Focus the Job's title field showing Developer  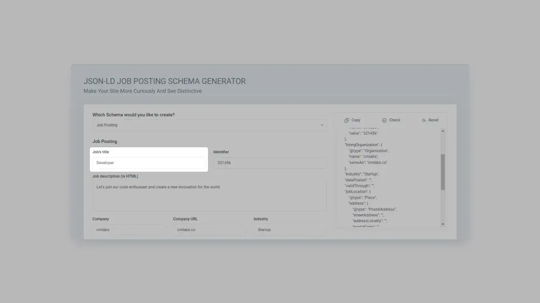(x=149, y=162)
